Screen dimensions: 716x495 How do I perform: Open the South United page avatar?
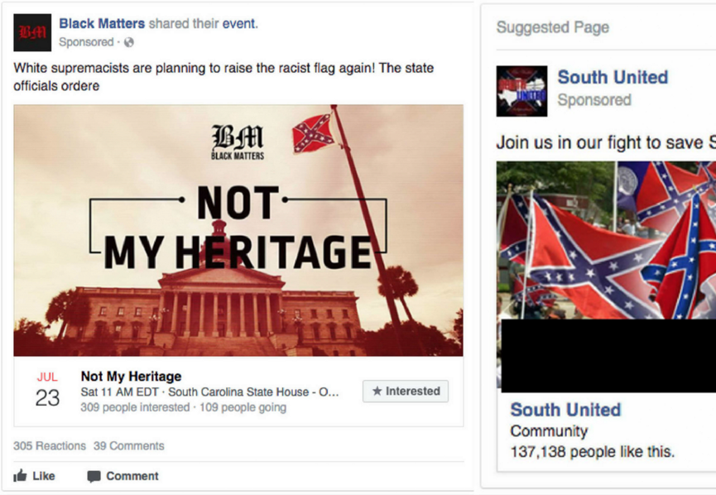click(x=521, y=91)
